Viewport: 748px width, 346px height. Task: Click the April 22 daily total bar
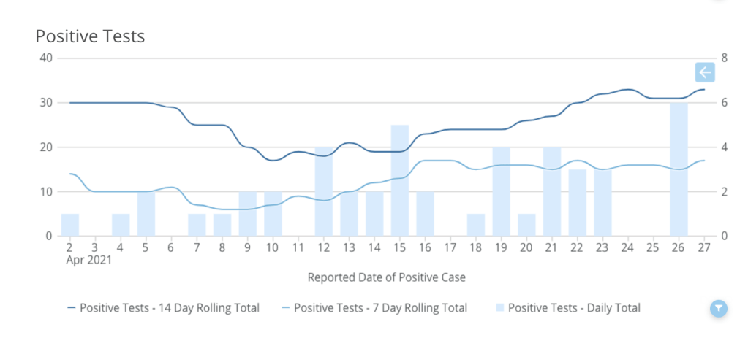(577, 203)
